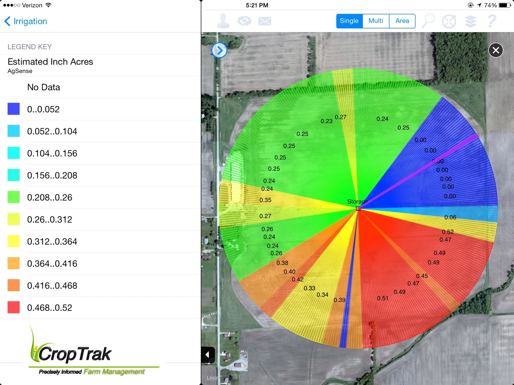Expand panel with blue chevron circle
The image size is (514, 385).
tap(219, 50)
